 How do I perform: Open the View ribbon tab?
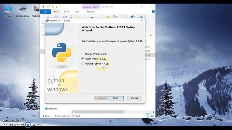pyautogui.click(x=76, y=12)
